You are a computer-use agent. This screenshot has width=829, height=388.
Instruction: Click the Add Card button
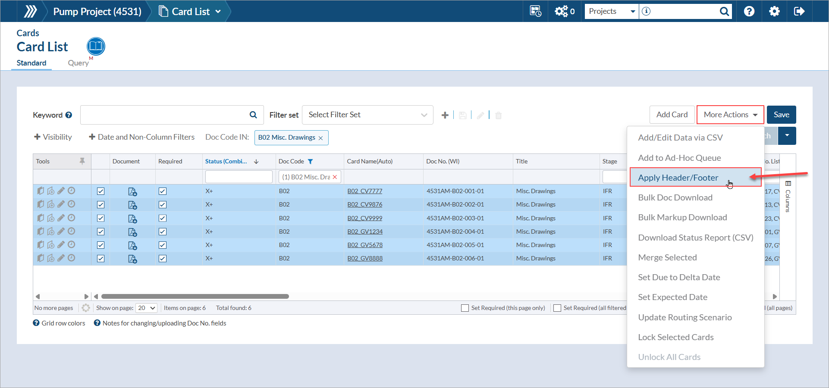click(672, 115)
